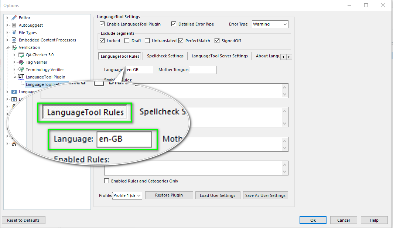Expand the Tag Verifier node
Image resolution: width=393 pixels, height=228 pixels.
tap(14, 62)
